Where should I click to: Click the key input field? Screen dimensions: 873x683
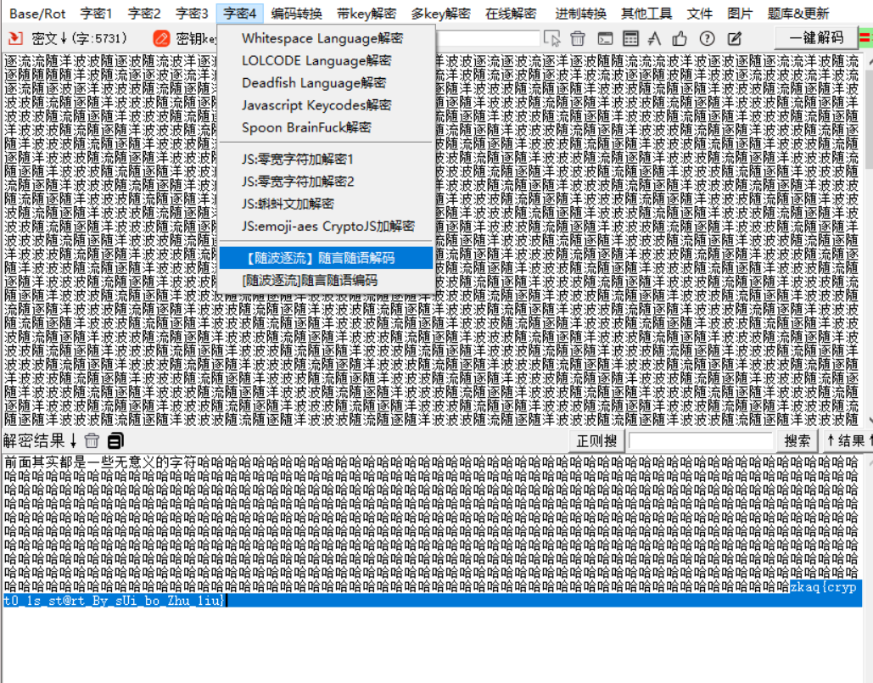(x=487, y=38)
